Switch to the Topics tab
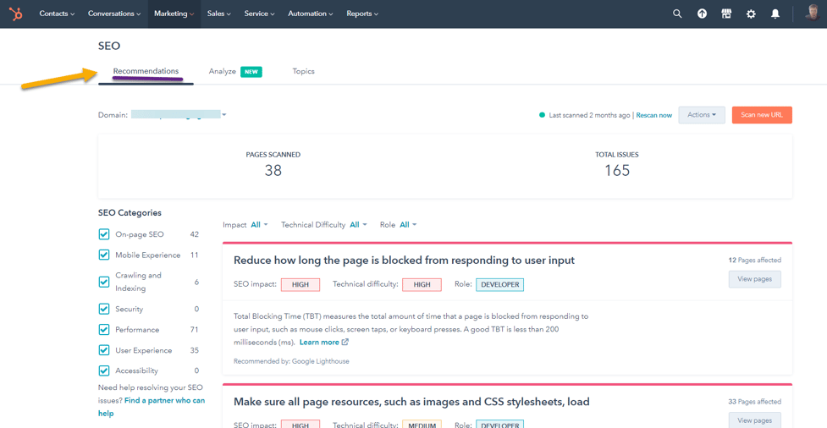827x428 pixels. click(x=303, y=71)
